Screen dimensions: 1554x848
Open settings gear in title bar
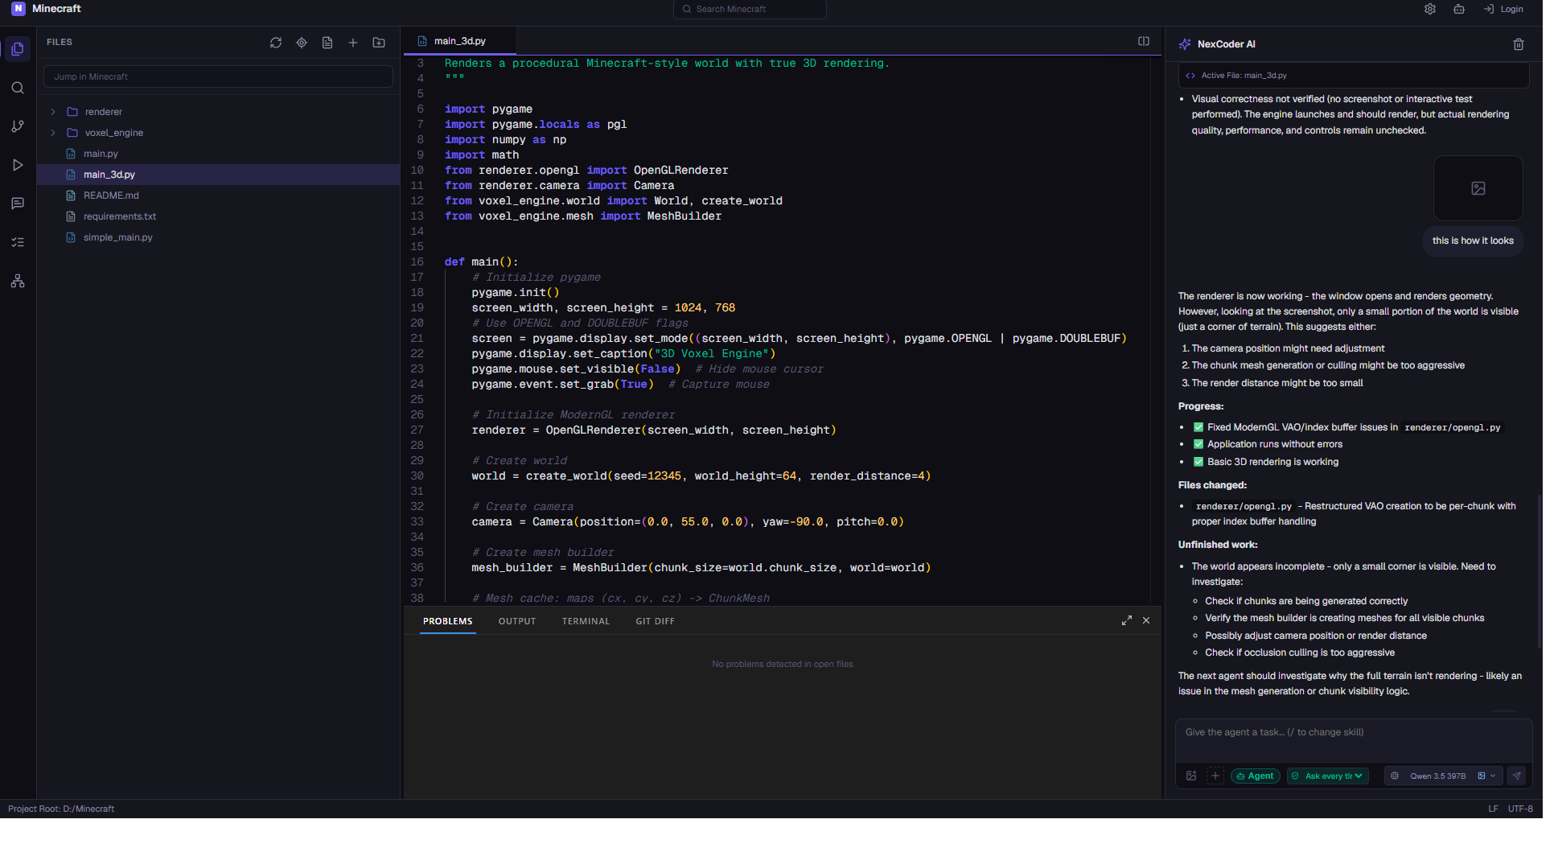point(1430,9)
